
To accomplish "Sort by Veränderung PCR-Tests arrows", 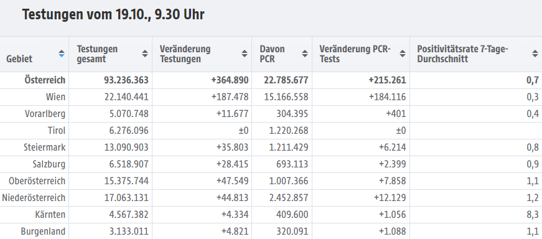I will click(x=403, y=54).
